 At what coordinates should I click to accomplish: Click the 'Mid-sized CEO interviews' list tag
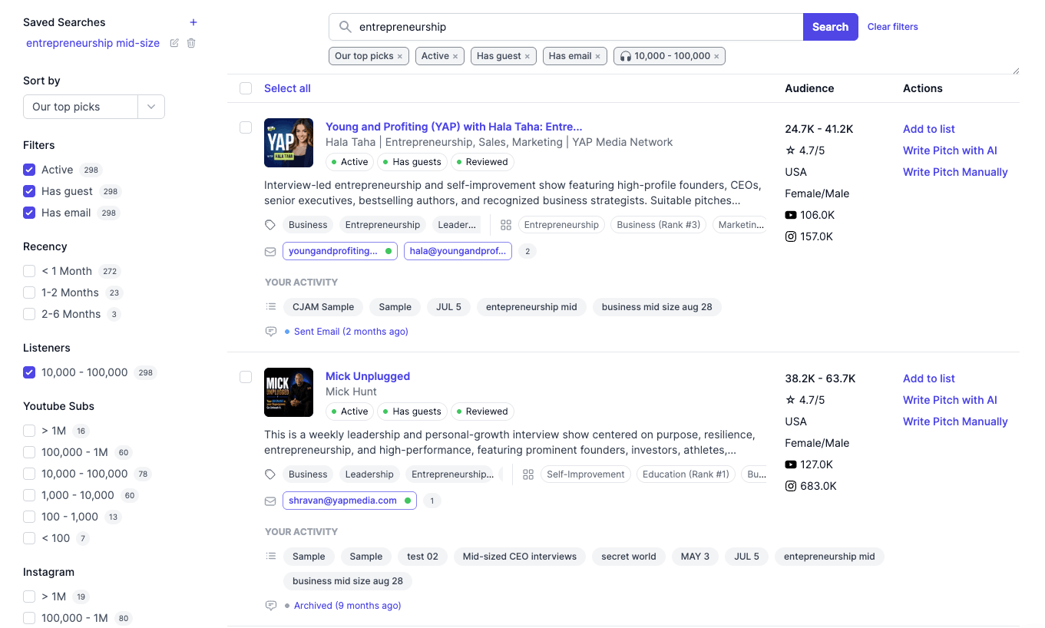pos(520,557)
